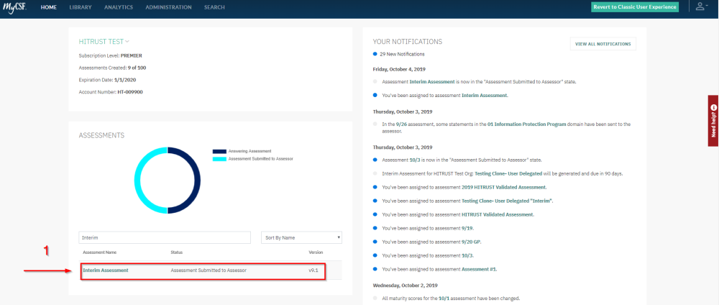Click VIEW ALL NOTIFICATIONS button
719x305 pixels.
tap(603, 44)
